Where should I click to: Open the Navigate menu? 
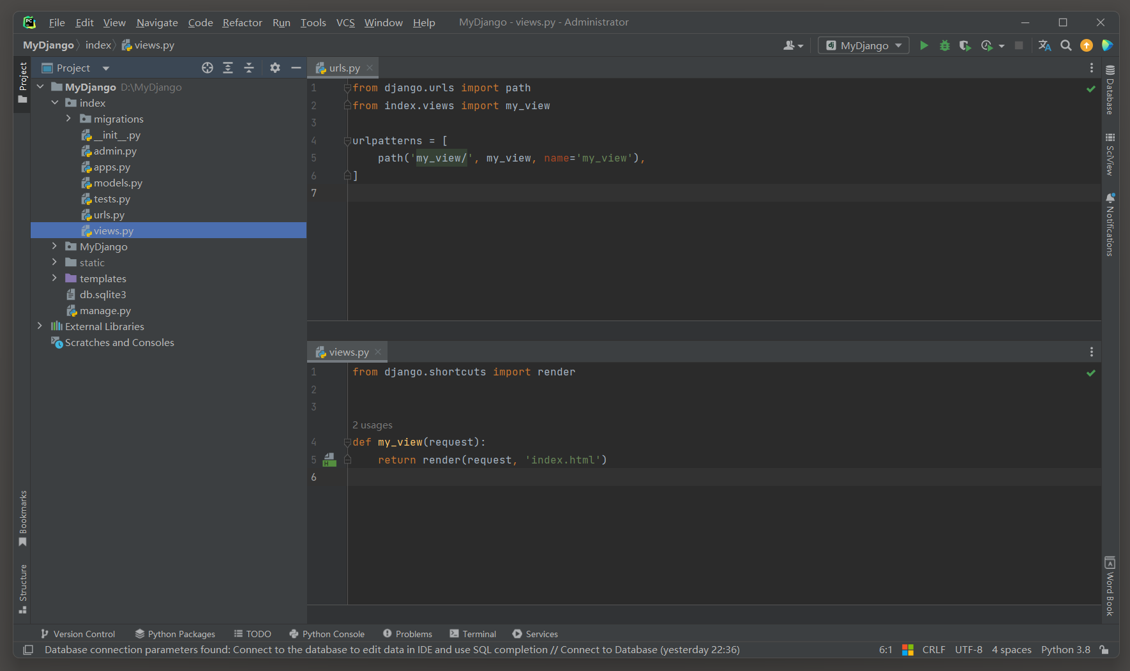(x=157, y=22)
